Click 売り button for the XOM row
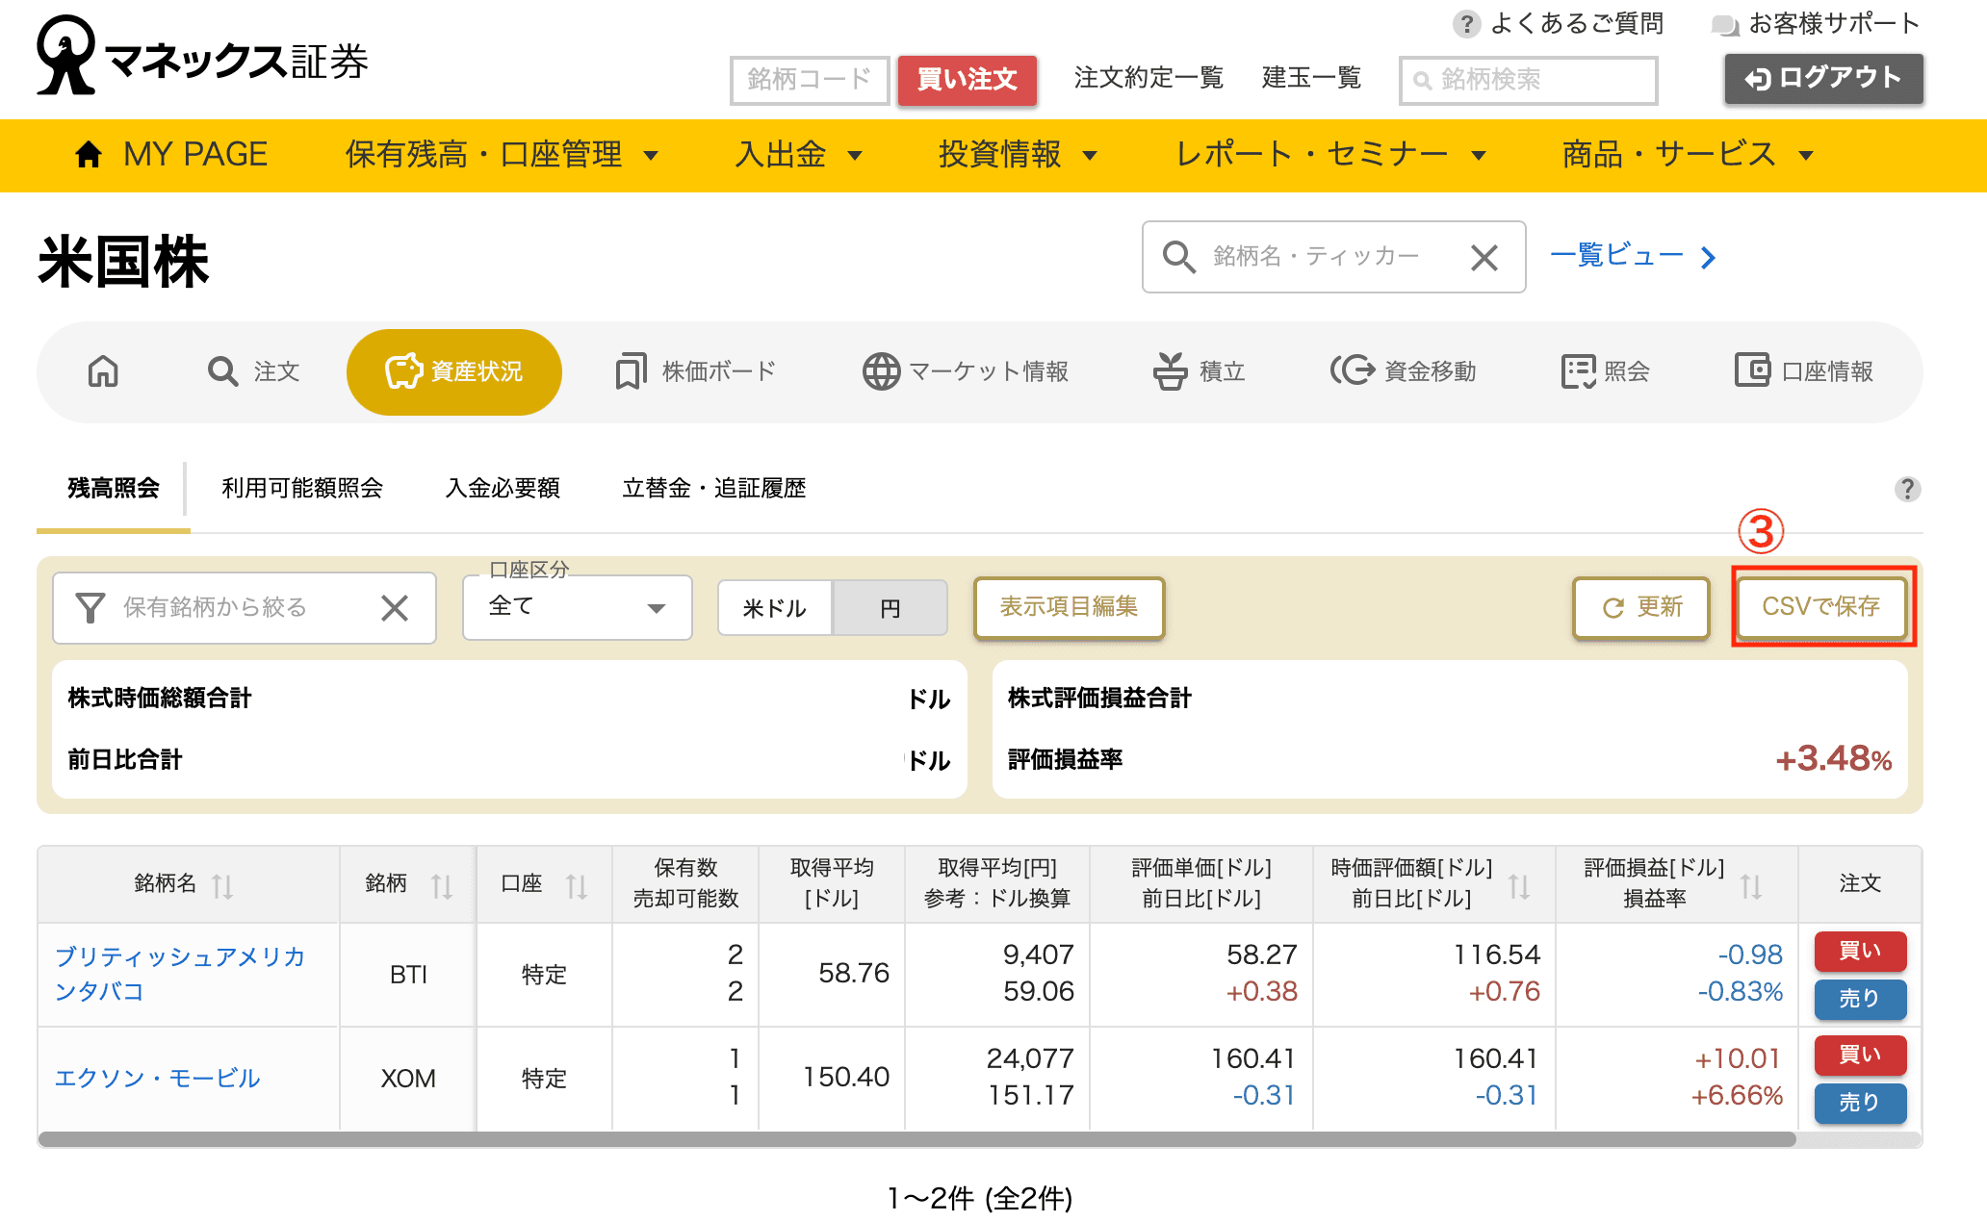1987x1222 pixels. [x=1860, y=1103]
